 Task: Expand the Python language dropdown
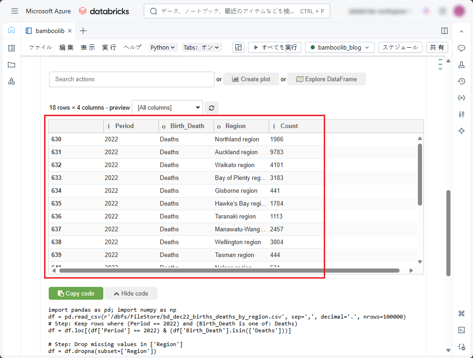tap(163, 47)
